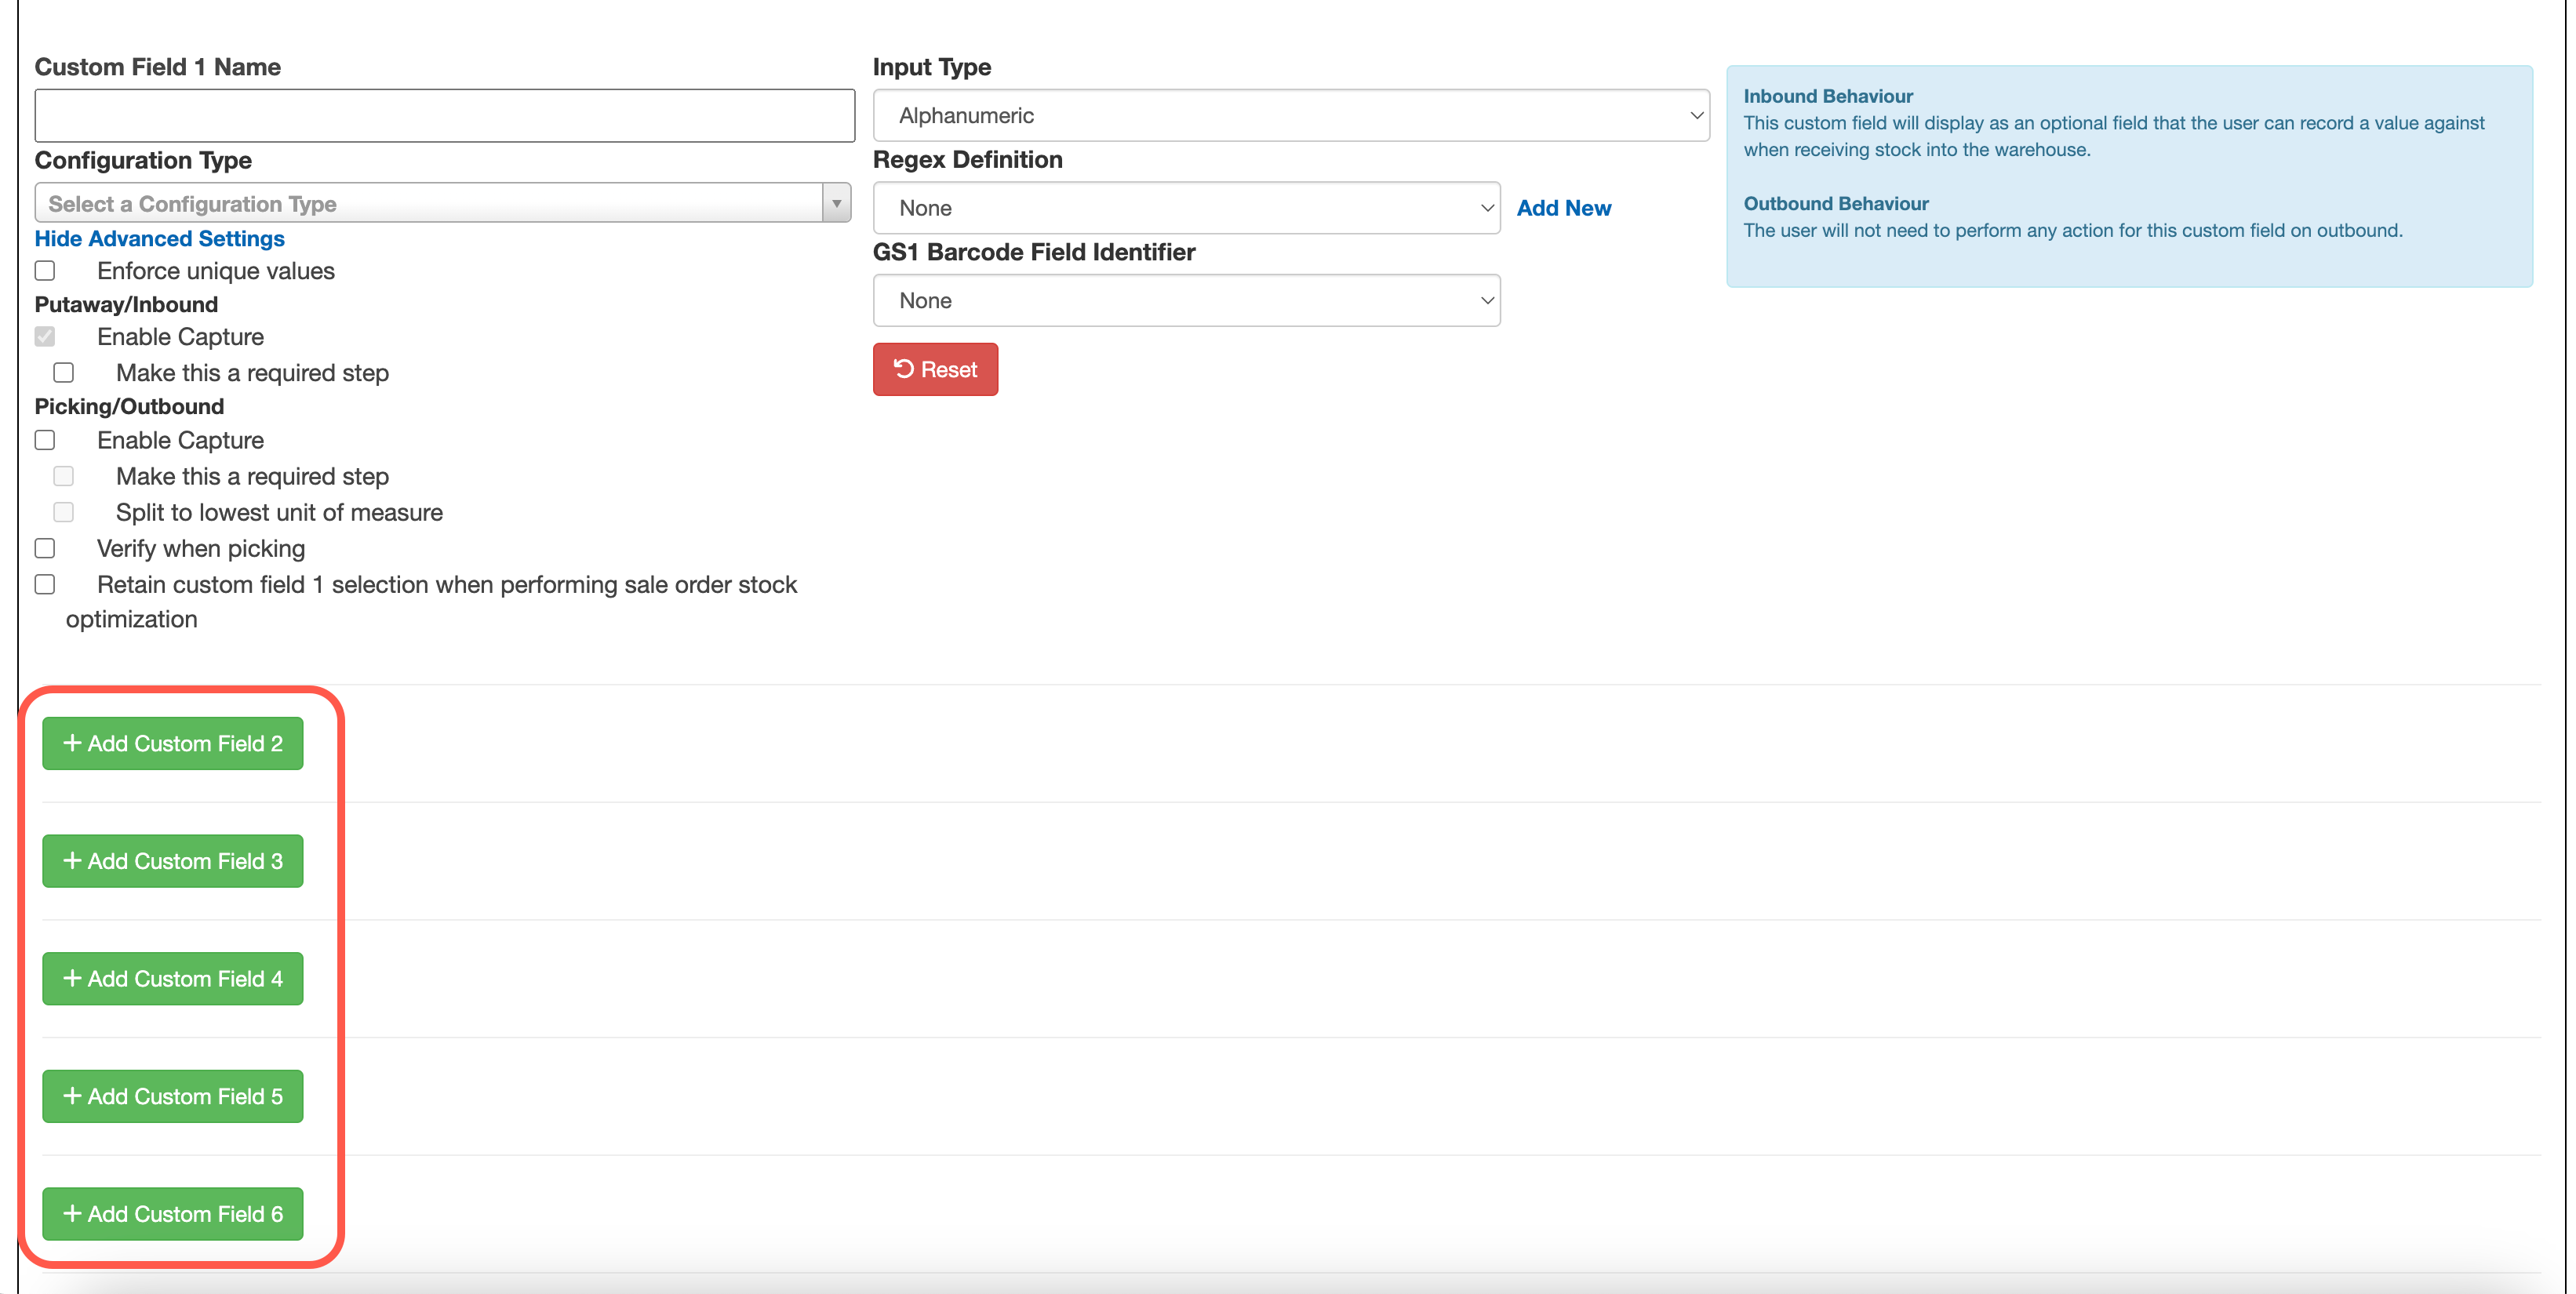
Task: Click inside the Custom Field 1 Name input
Action: [x=444, y=115]
